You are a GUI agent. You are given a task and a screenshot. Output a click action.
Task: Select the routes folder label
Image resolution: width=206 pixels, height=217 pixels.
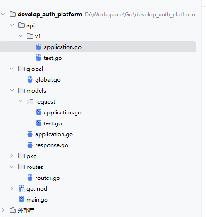pyautogui.click(x=35, y=167)
